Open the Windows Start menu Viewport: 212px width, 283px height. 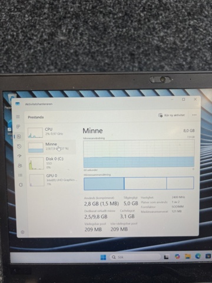coord(103,257)
